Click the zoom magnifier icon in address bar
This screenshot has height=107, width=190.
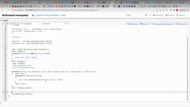tap(160, 10)
